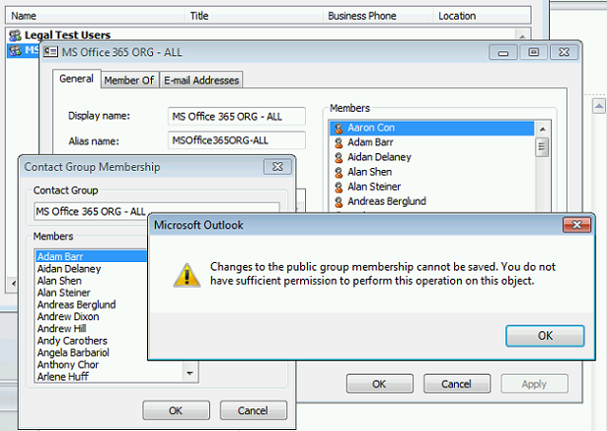Sort address book by Title column
The image size is (607, 431).
(254, 16)
